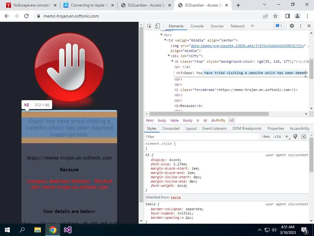This screenshot has height=236, width=314.
Task: Open the issues counter badge showing 1
Action: point(279,26)
